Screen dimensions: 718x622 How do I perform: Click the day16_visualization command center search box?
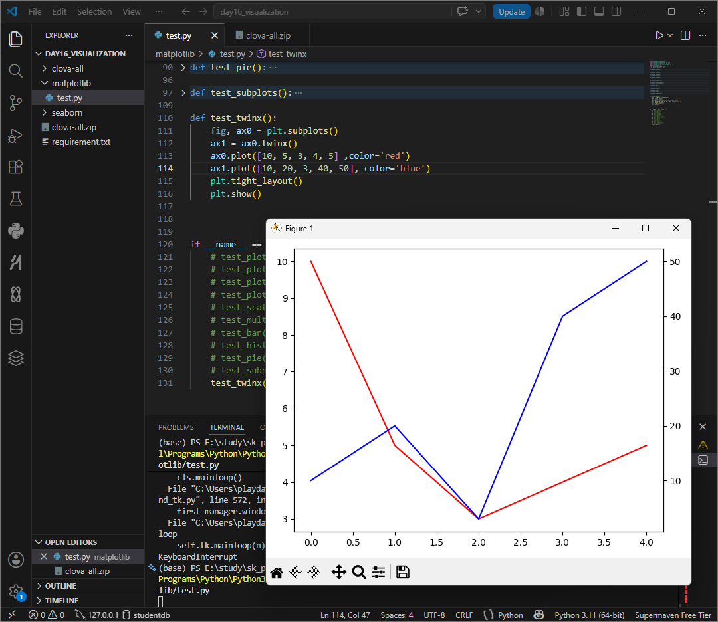[x=332, y=11]
